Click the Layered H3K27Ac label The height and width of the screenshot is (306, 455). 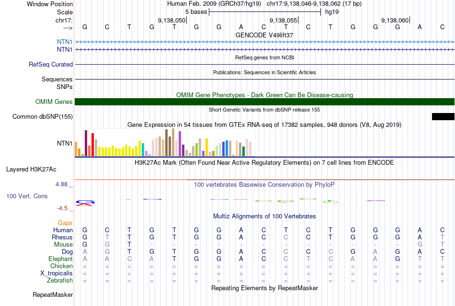coord(31,170)
